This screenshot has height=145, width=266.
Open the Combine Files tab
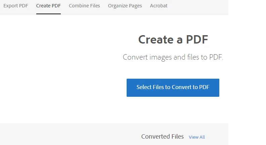click(84, 6)
